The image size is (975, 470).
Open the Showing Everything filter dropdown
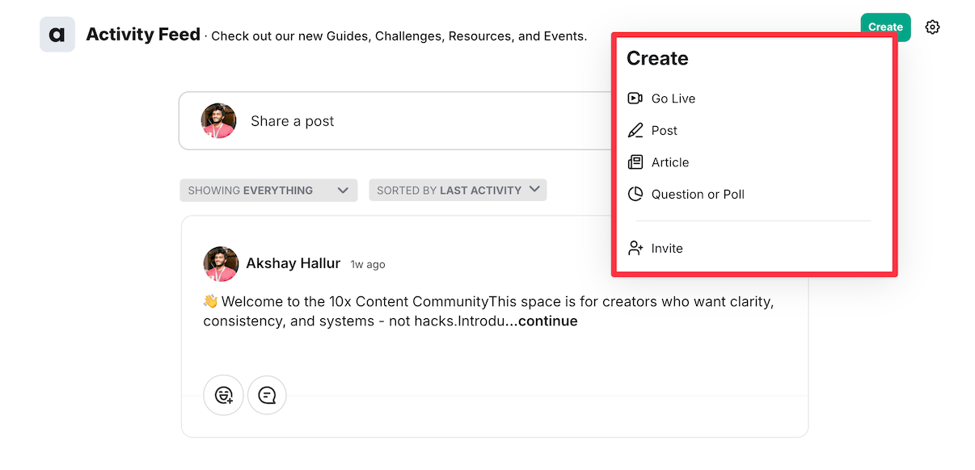pyautogui.click(x=268, y=191)
